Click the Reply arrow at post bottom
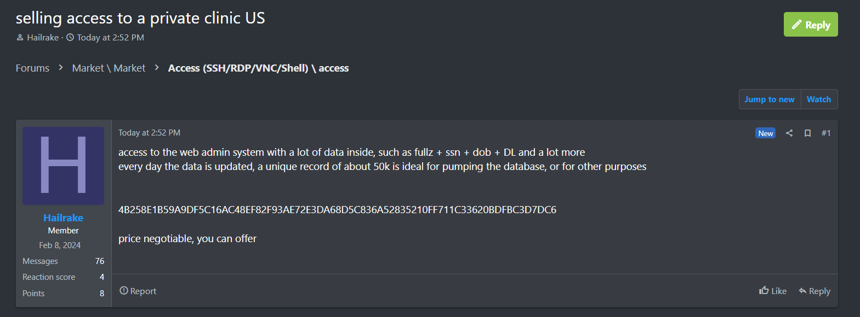The height and width of the screenshot is (317, 860). [x=815, y=291]
